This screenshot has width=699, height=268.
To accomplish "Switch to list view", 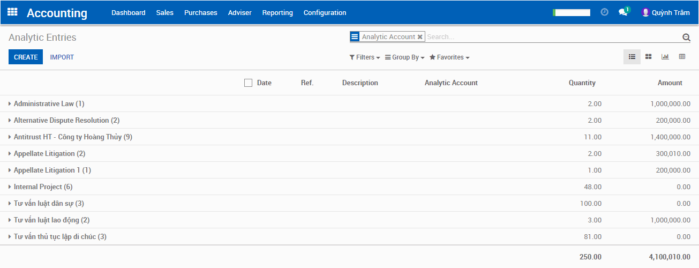I will click(x=632, y=57).
